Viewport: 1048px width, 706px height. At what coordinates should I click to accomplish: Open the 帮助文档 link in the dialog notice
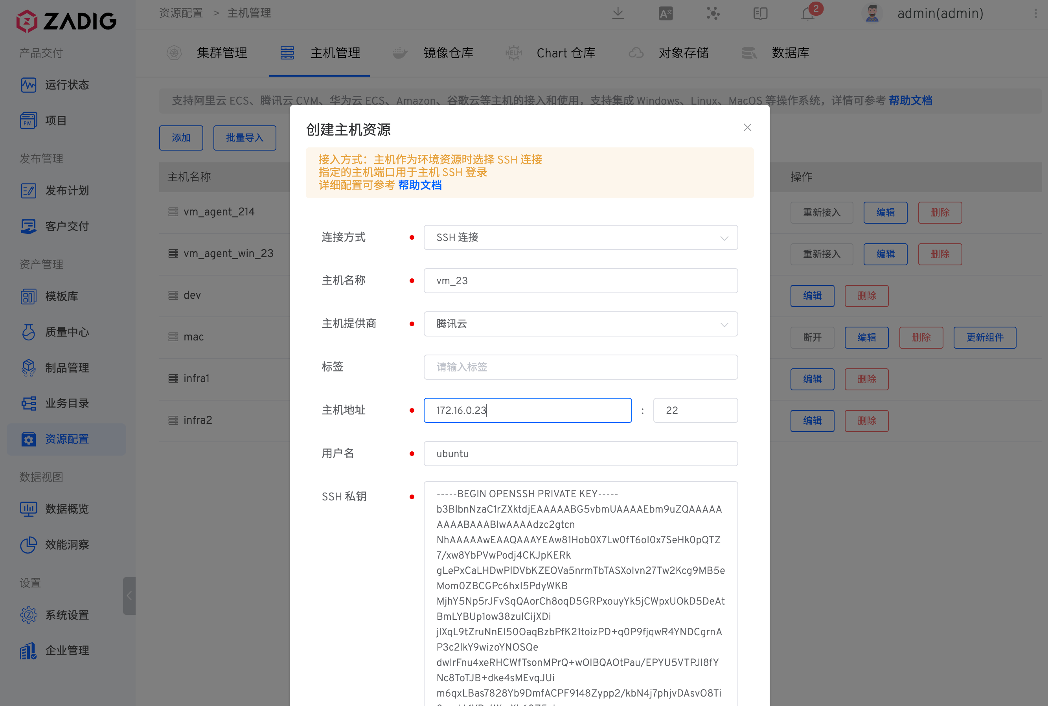tap(419, 186)
